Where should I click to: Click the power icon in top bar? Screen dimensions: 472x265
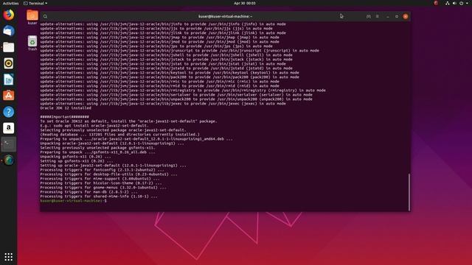click(461, 3)
